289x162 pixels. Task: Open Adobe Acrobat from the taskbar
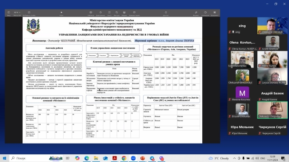115,158
